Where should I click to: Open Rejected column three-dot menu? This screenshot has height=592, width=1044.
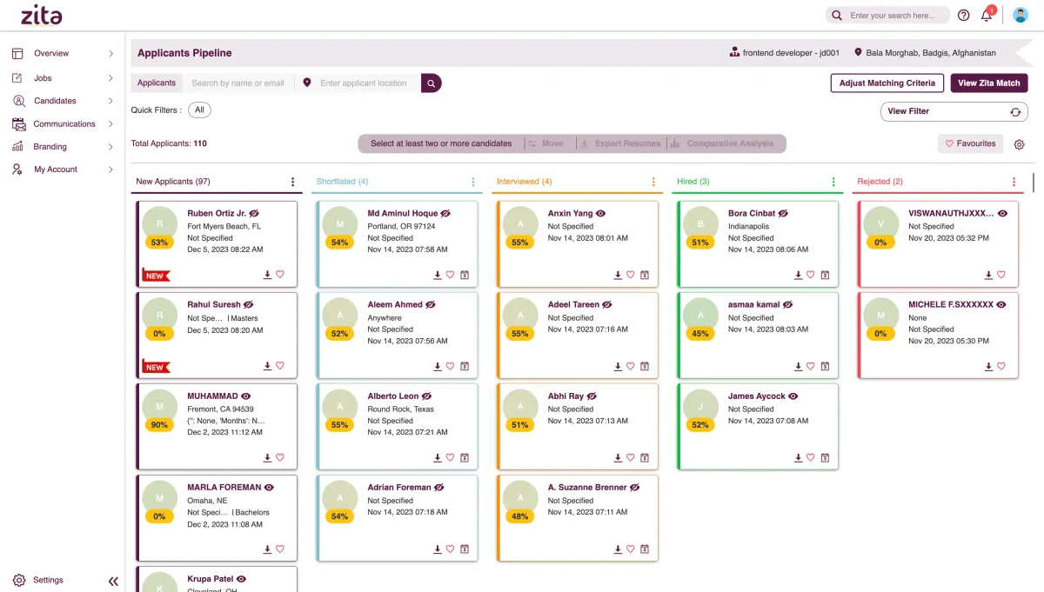click(1014, 182)
